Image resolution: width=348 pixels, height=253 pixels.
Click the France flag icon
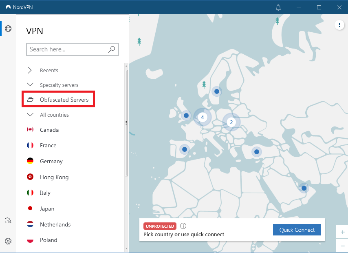tap(30, 145)
